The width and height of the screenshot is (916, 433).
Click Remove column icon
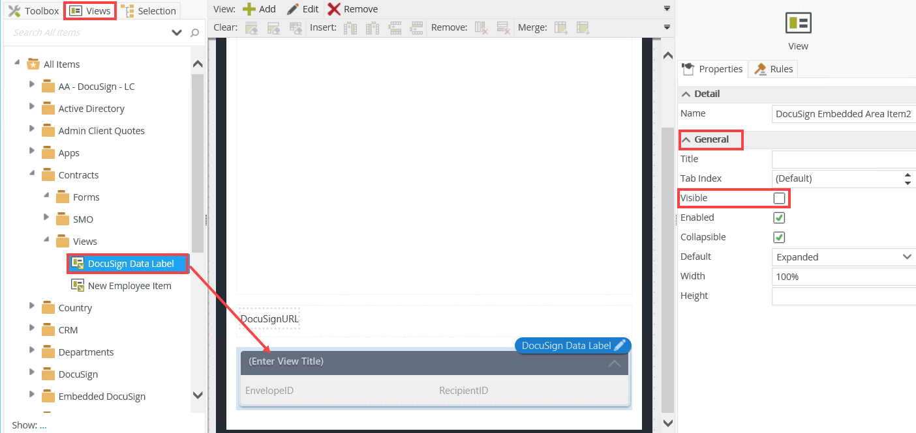tap(481, 27)
